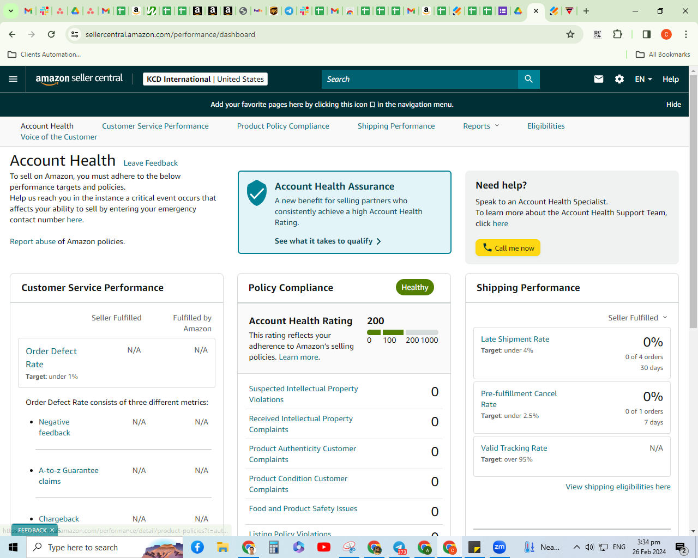
Task: Open the Pre-fulfillment Cancel Rate details
Action: coord(519,399)
